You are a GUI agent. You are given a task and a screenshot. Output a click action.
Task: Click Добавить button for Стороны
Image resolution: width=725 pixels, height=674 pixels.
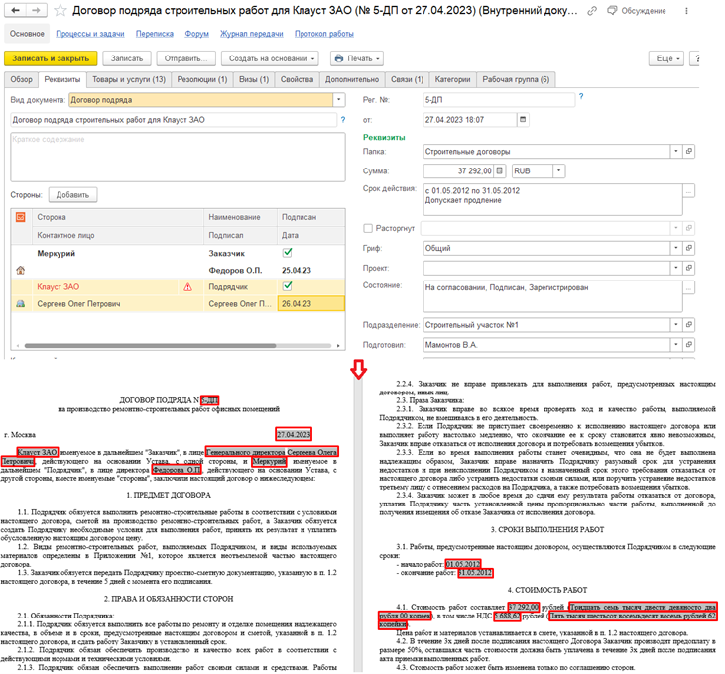[72, 195]
